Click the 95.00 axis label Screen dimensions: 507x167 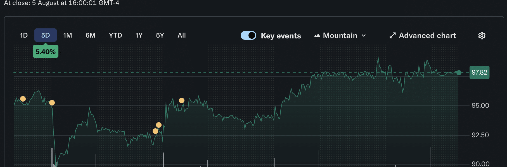coord(480,105)
